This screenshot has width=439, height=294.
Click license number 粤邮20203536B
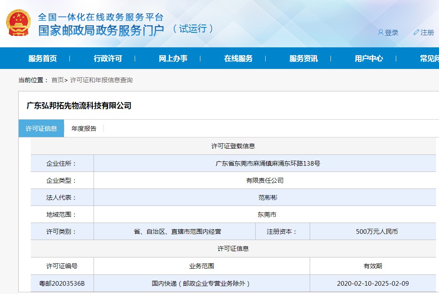(x=62, y=283)
